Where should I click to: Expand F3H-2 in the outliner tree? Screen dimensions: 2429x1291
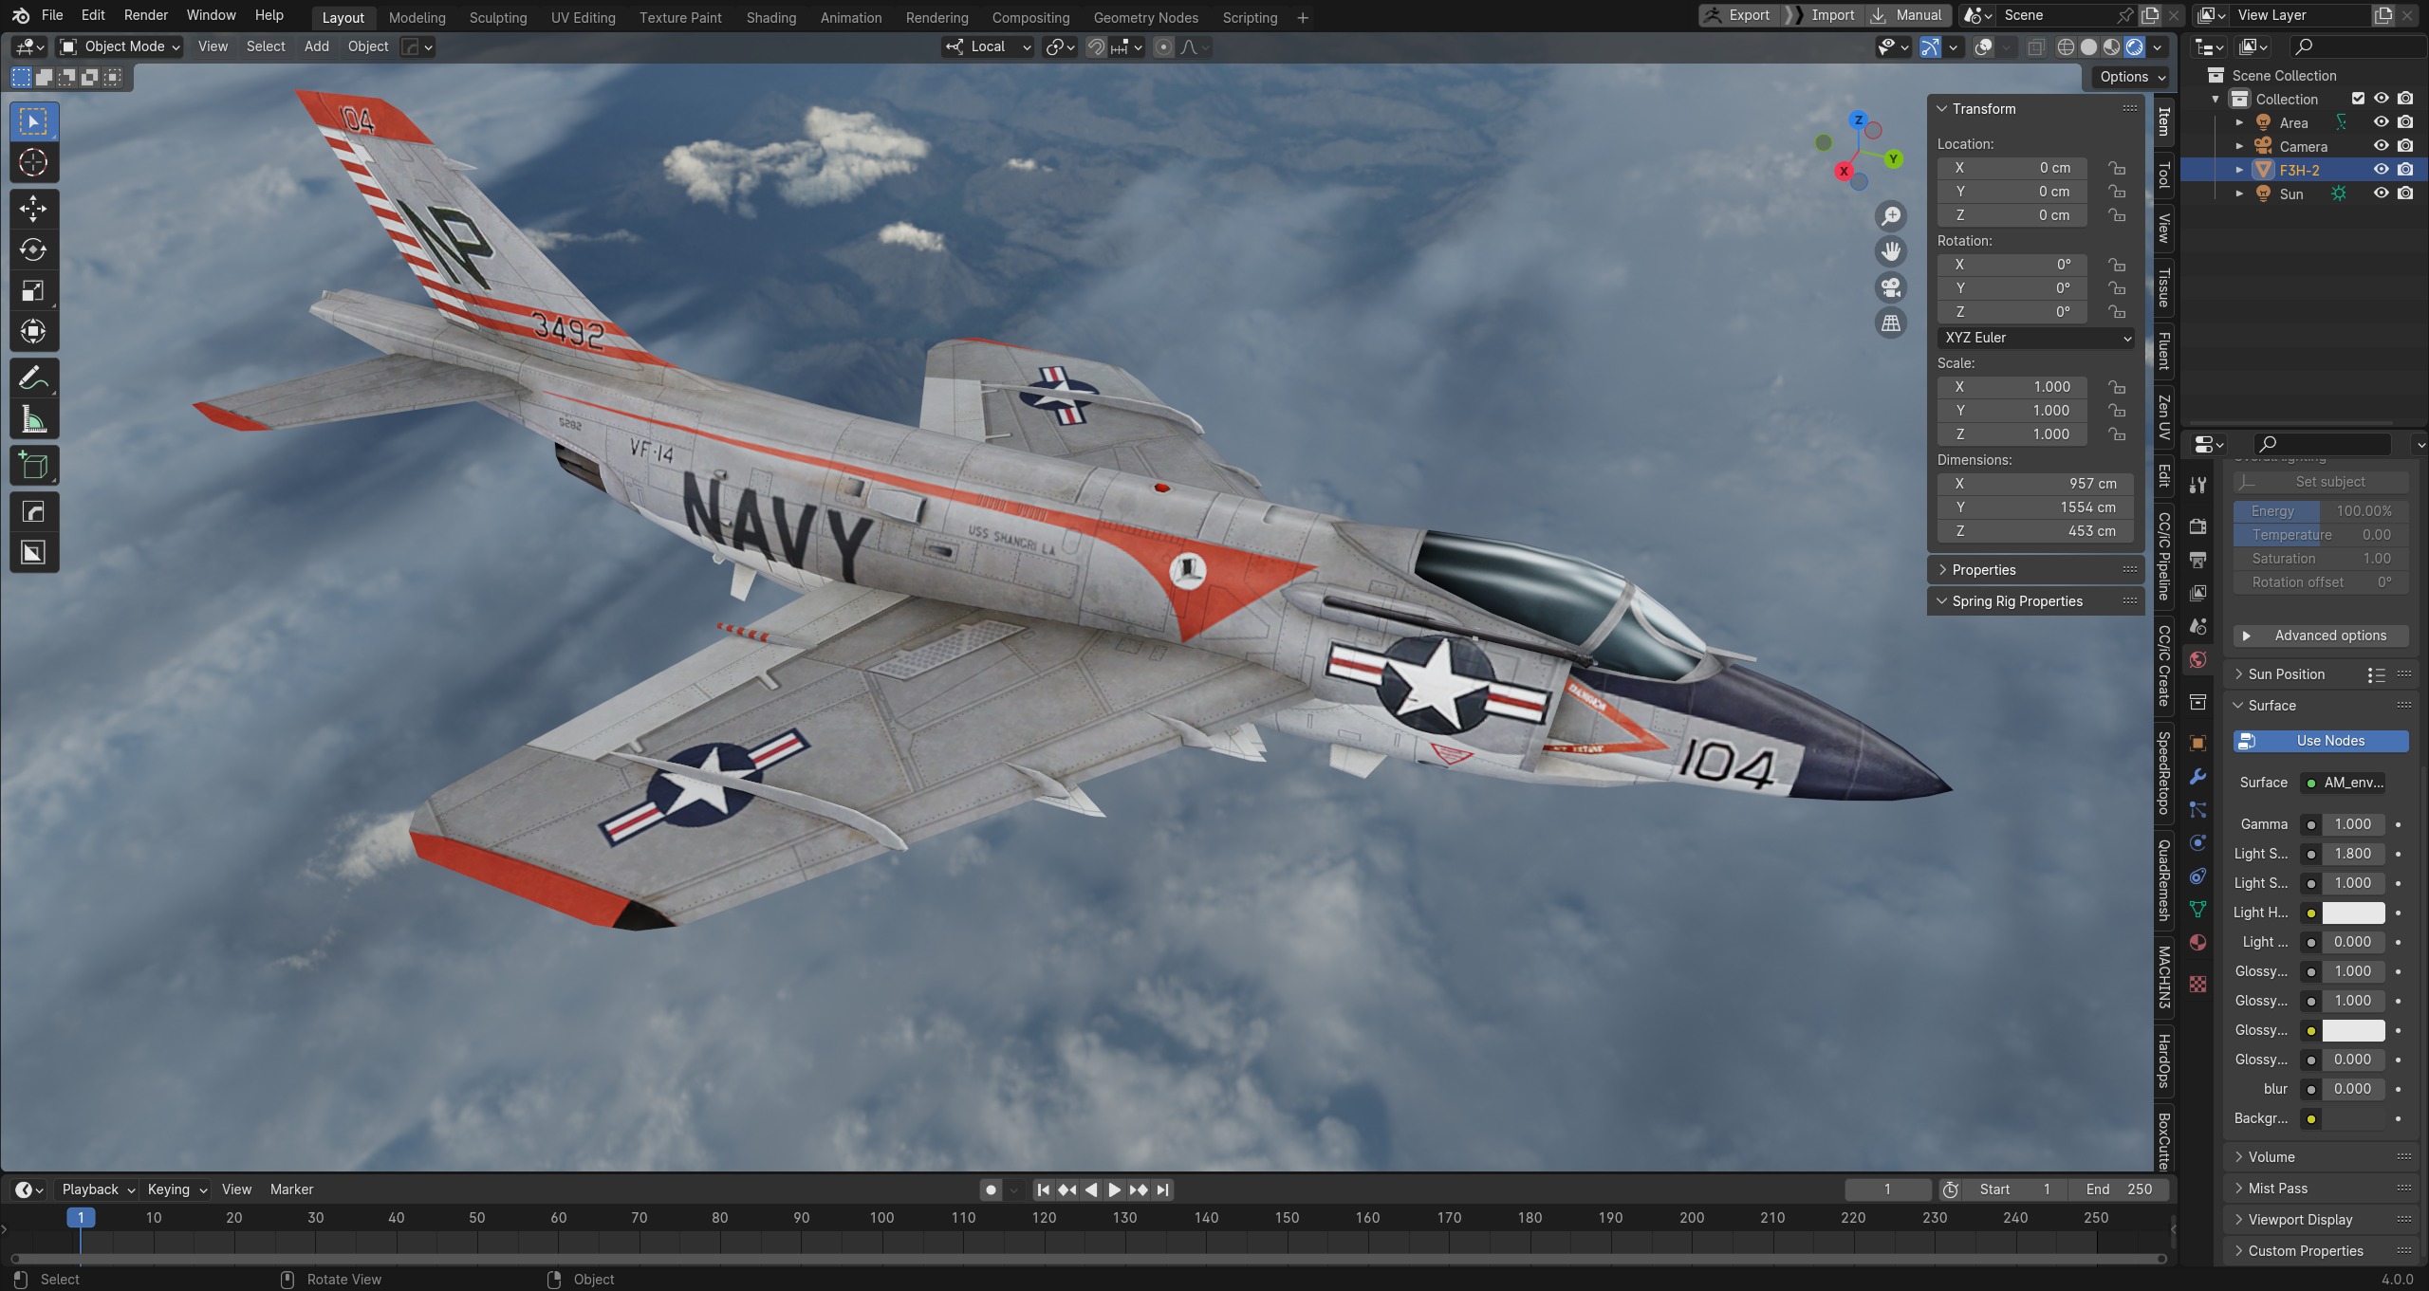[2239, 170]
